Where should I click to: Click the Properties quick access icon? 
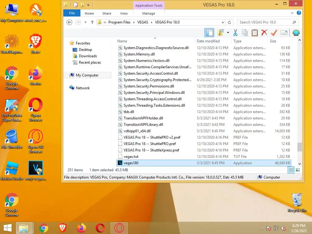coord(76,5)
